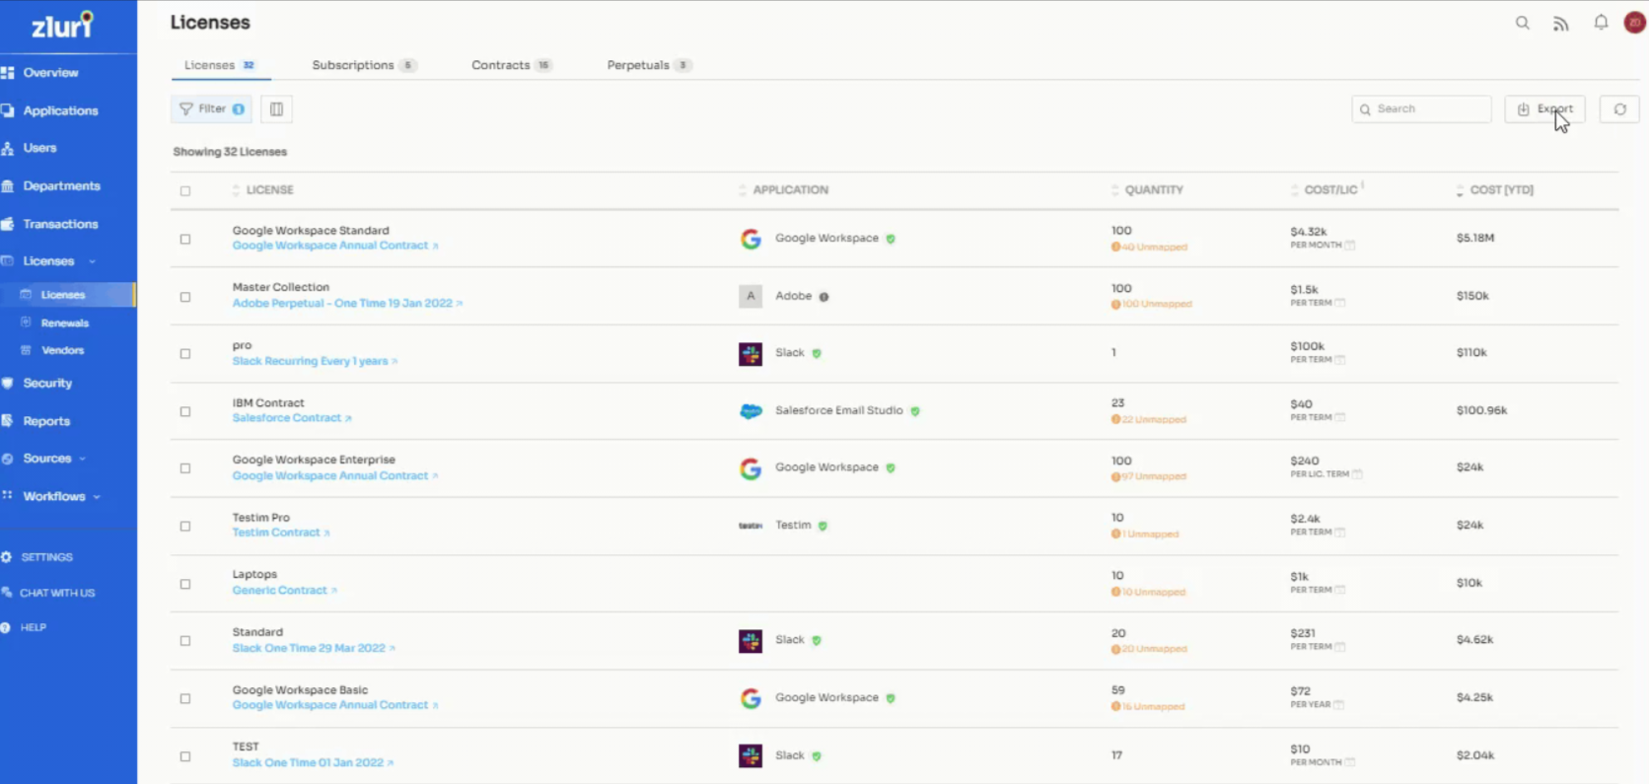Viewport: 1649px width, 784px height.
Task: Check the pro license row
Action: coord(185,354)
